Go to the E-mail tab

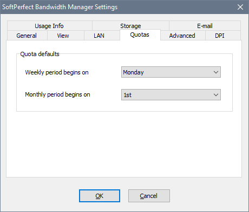[x=205, y=26]
